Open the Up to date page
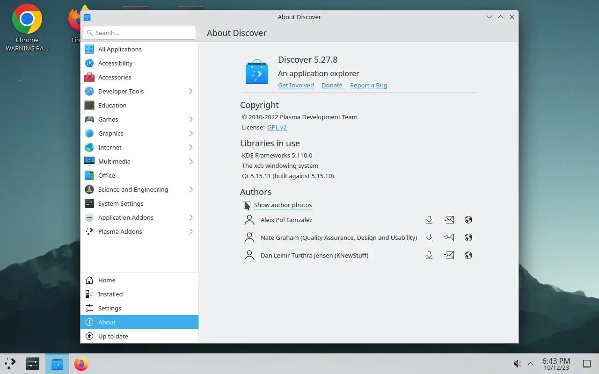This screenshot has height=374, width=599. 139,336
